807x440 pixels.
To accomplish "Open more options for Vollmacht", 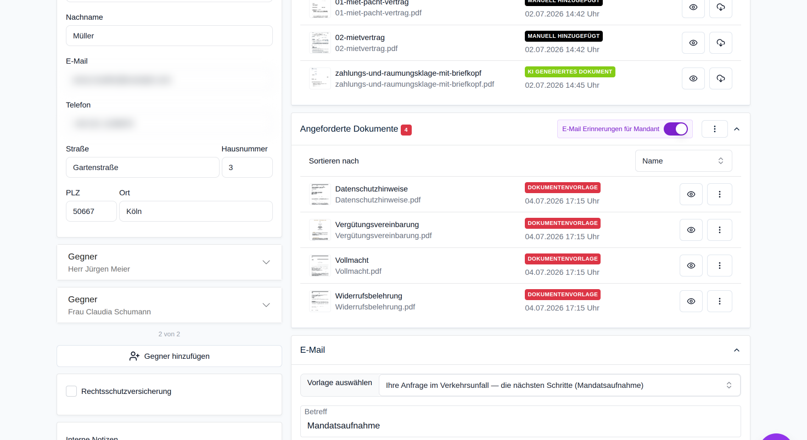I will [720, 266].
